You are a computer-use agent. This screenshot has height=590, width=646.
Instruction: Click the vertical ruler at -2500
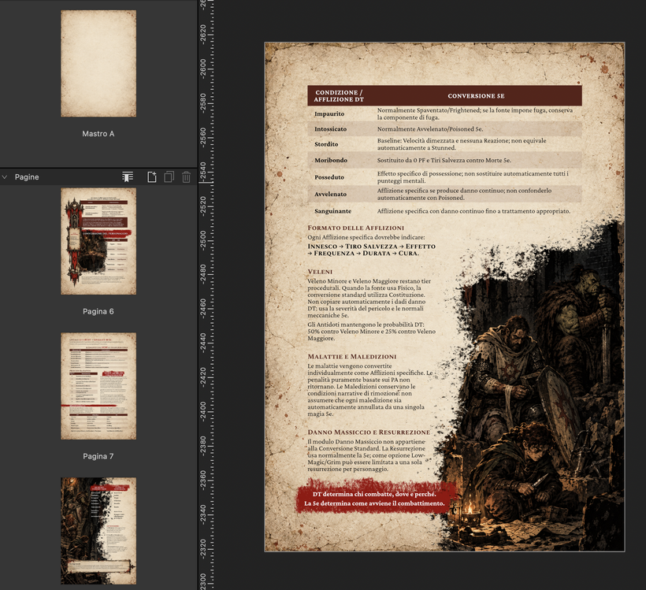pos(205,239)
